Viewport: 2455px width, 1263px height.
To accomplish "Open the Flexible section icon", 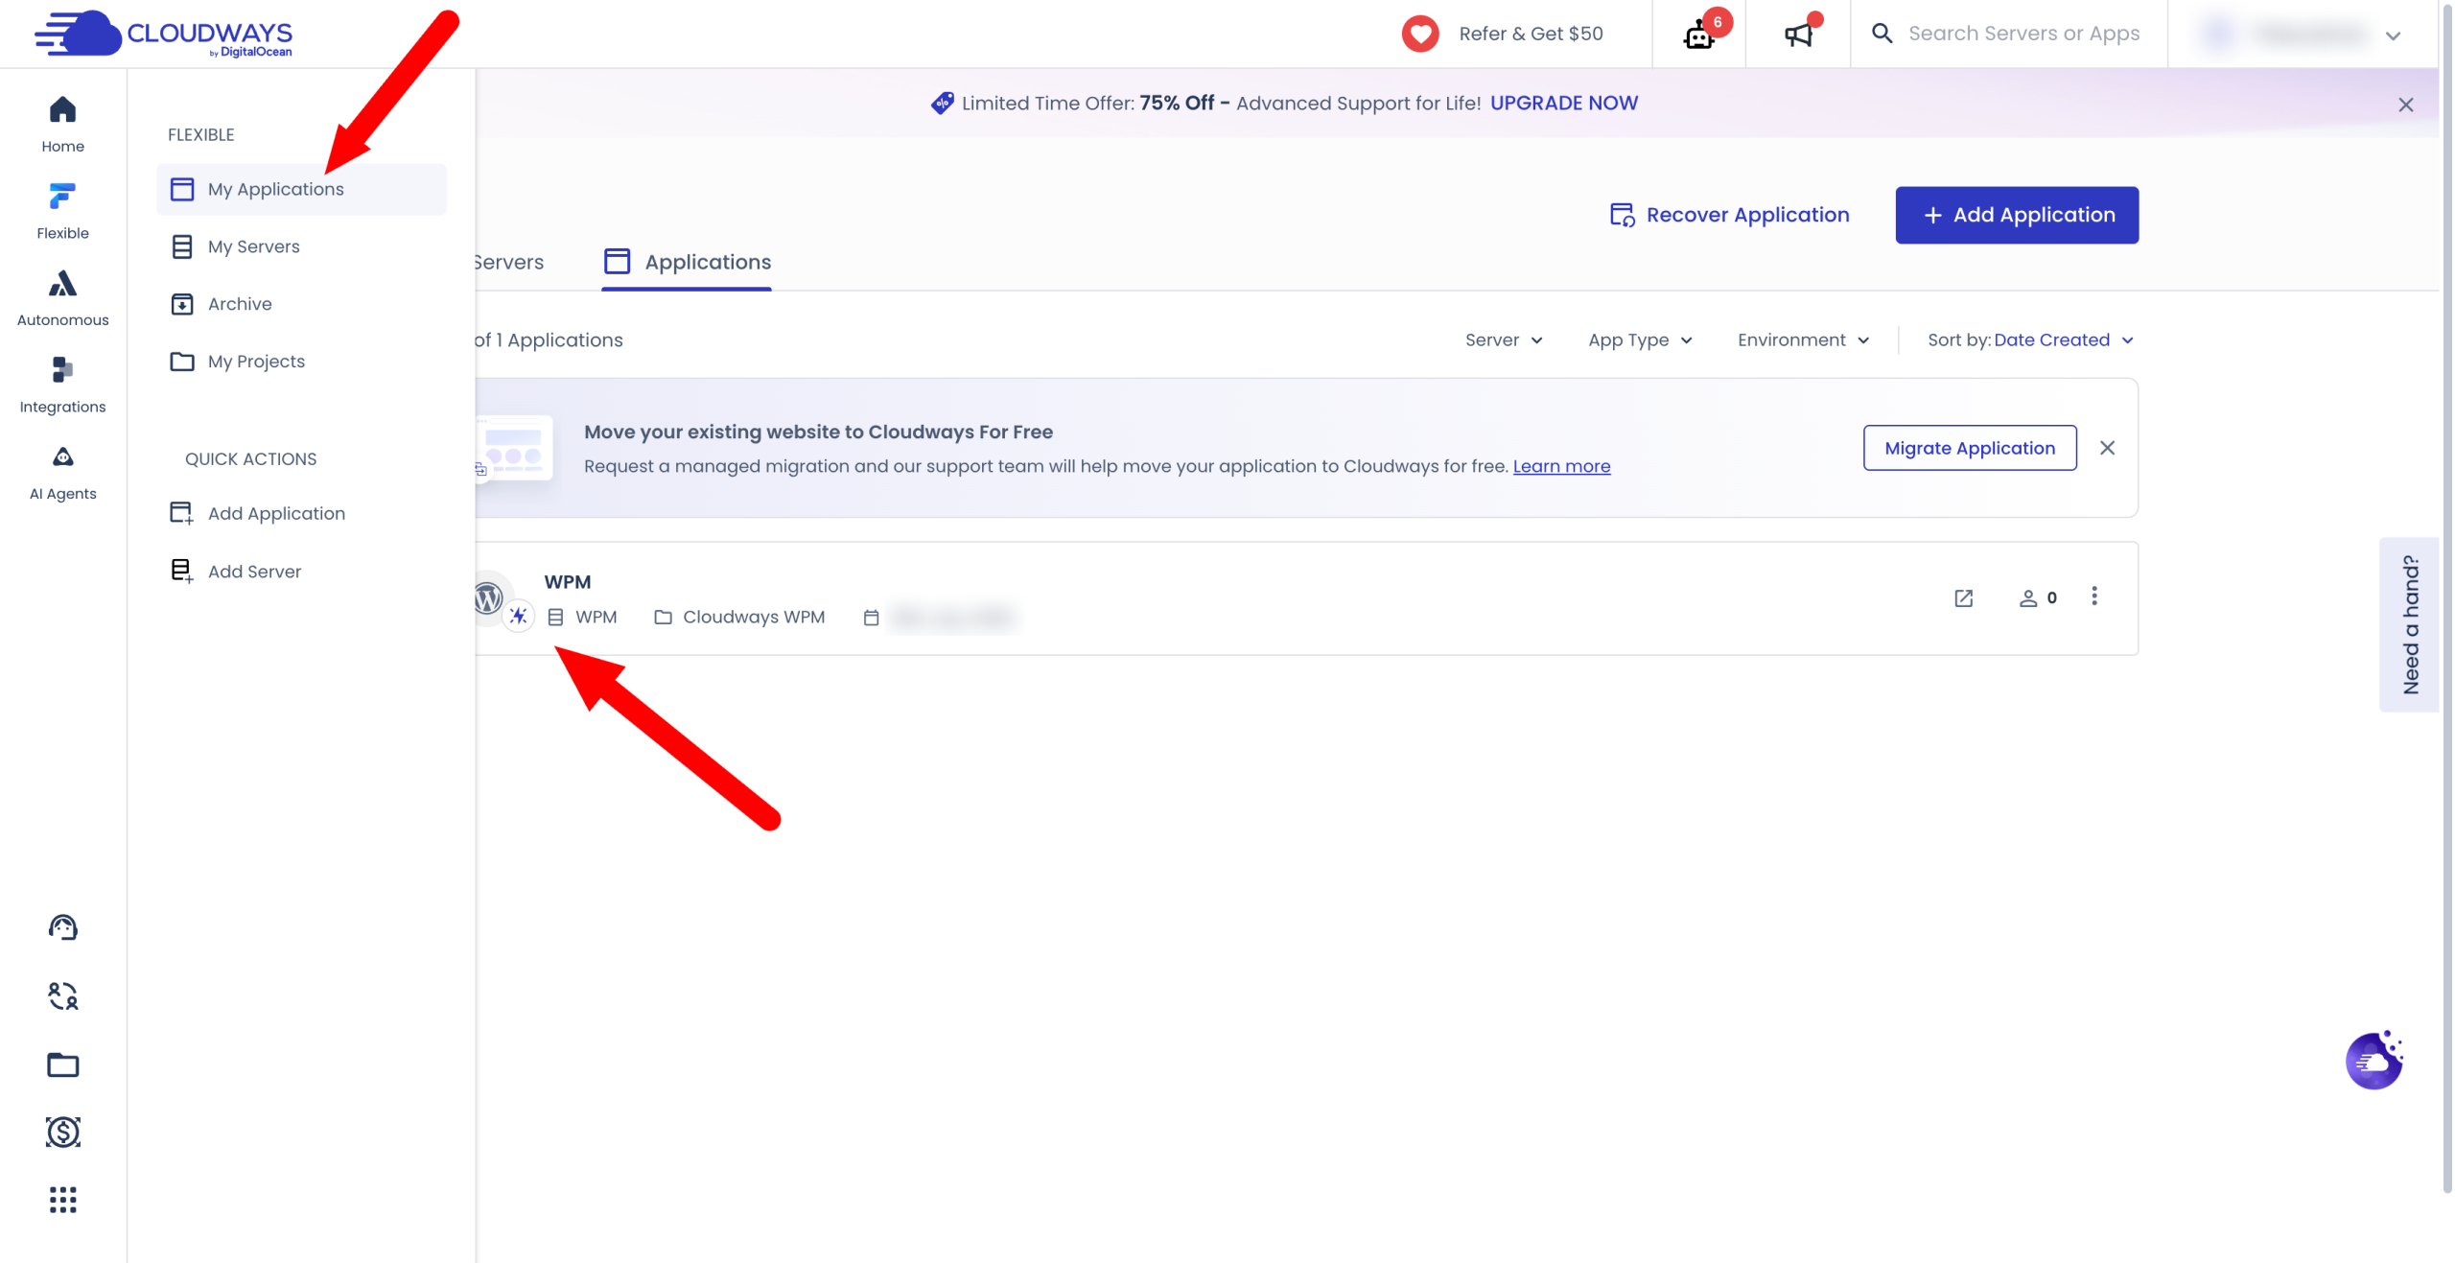I will click(62, 197).
